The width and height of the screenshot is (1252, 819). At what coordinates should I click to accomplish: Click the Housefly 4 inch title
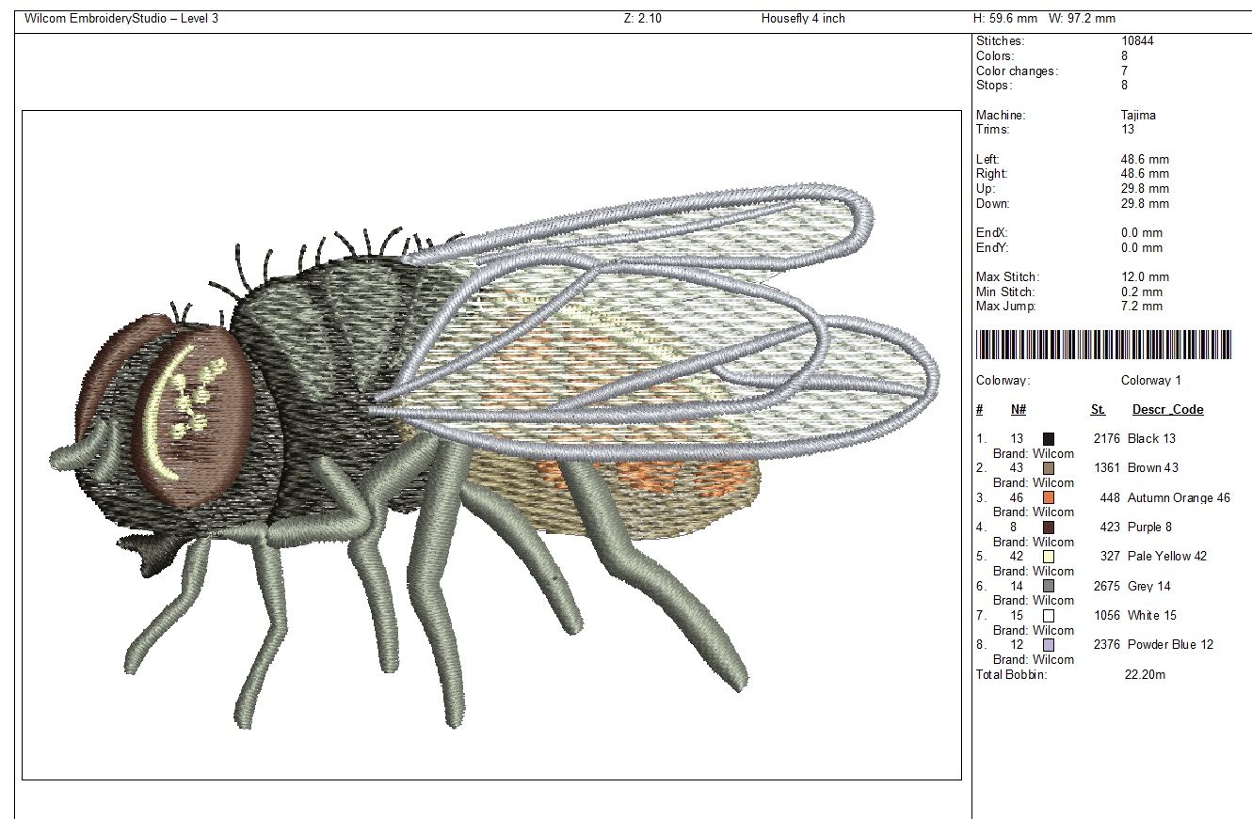tap(803, 19)
